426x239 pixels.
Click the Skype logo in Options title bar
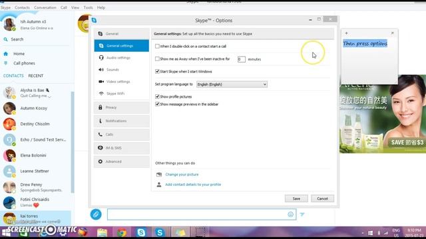point(95,21)
